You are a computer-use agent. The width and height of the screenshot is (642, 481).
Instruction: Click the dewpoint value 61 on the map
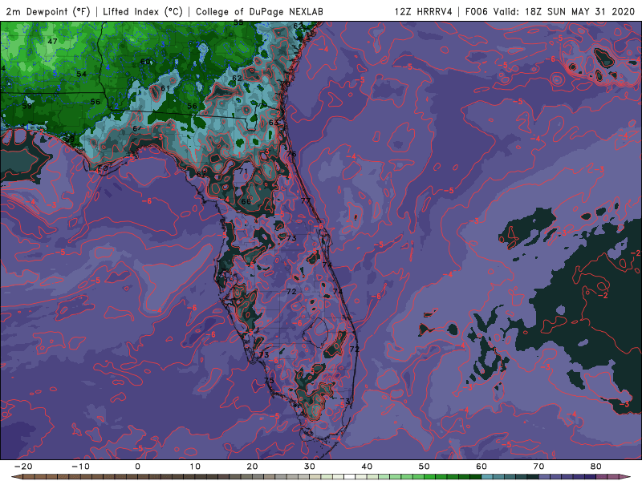pos(165,88)
